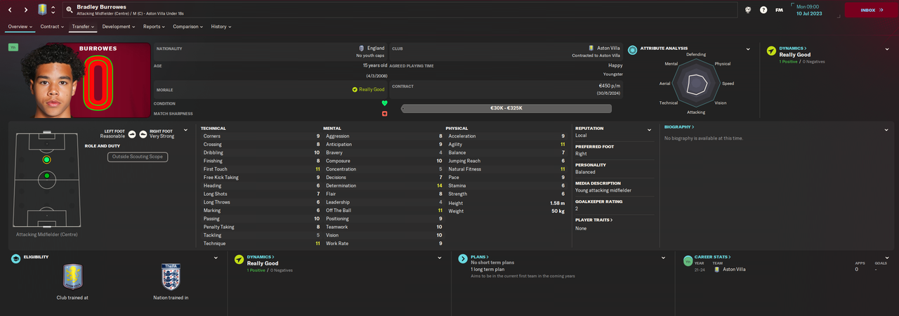899x316 pixels.
Task: Click the Determination attribute row
Action: (x=383, y=185)
